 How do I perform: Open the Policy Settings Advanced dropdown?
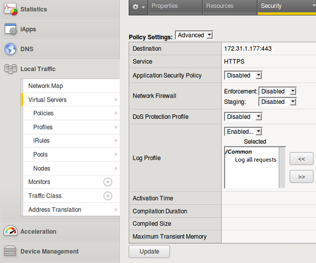pos(194,35)
